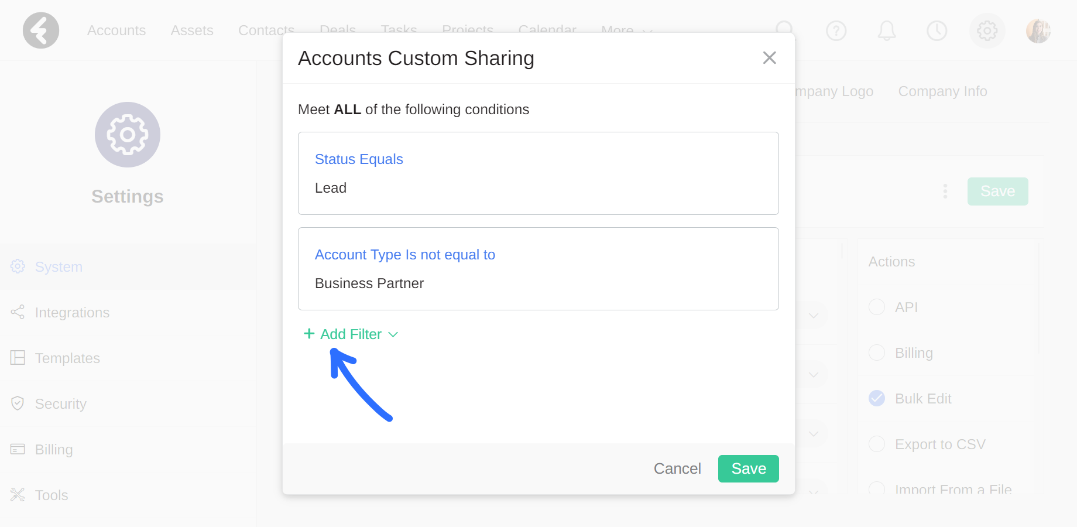Click the app logo in top-left corner
This screenshot has width=1077, height=527.
[41, 30]
